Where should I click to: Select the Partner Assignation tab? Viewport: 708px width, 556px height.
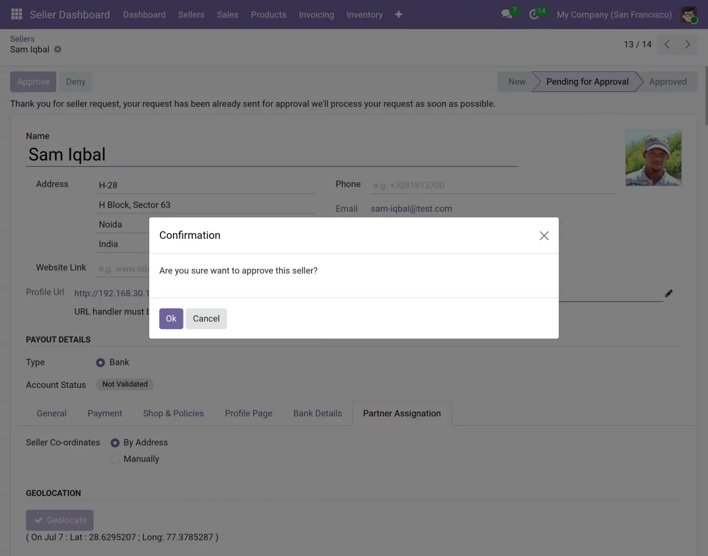pos(402,413)
